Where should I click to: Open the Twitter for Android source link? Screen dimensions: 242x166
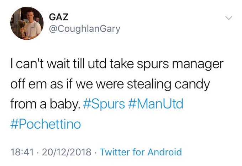click(141, 152)
